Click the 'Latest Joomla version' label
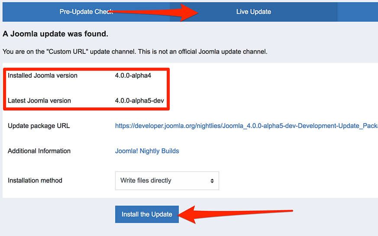378x236 pixels. (39, 101)
